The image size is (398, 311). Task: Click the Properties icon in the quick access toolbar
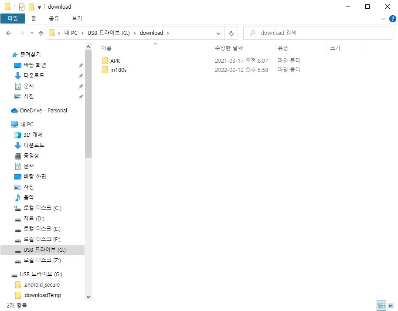22,7
